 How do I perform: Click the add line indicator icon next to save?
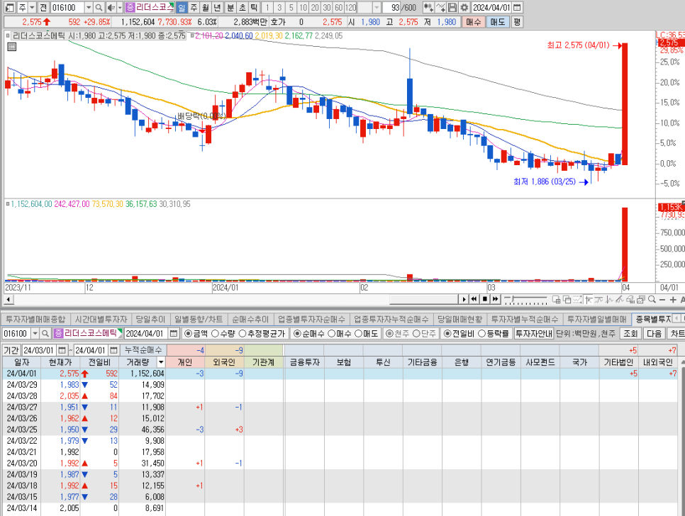pyautogui.click(x=441, y=7)
